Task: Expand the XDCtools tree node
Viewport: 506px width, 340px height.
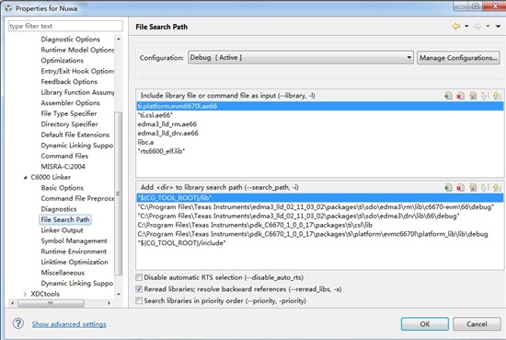Action: point(25,294)
